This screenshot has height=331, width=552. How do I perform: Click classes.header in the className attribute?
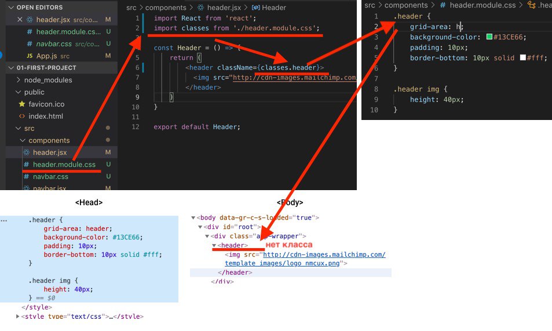288,67
